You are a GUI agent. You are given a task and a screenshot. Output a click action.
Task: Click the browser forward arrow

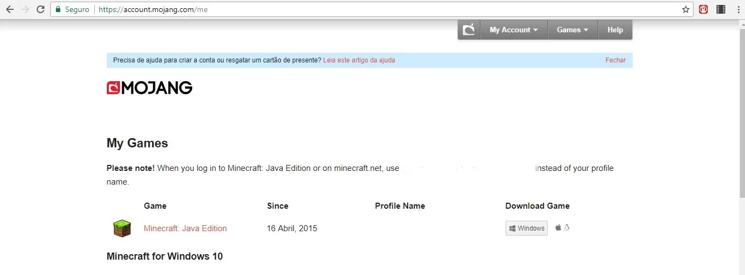pyautogui.click(x=25, y=9)
